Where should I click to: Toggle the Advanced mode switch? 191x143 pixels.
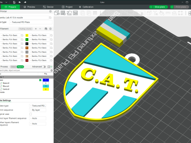click(44, 67)
